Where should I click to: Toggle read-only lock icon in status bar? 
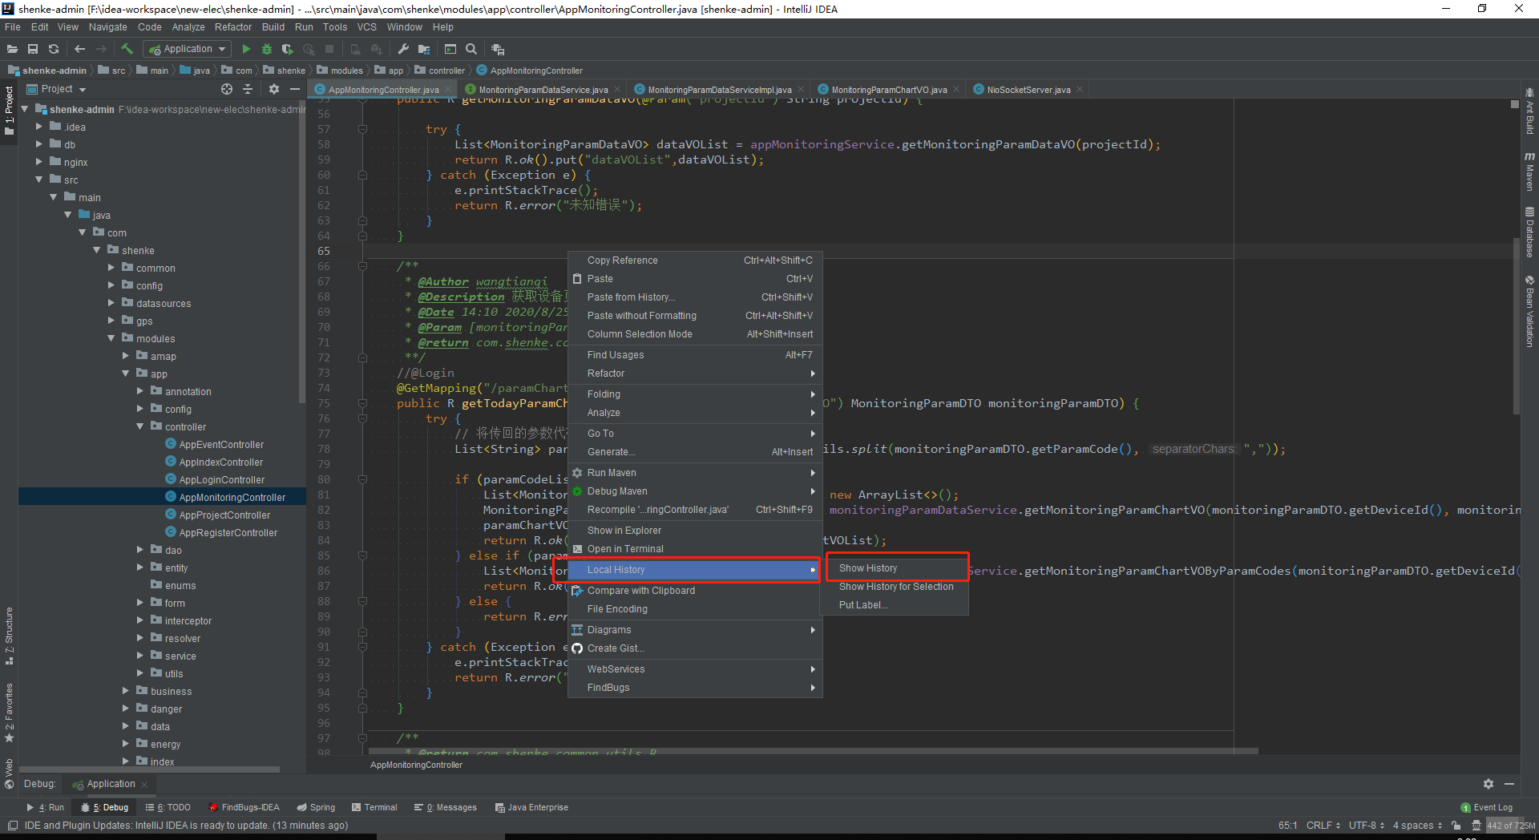1456,826
